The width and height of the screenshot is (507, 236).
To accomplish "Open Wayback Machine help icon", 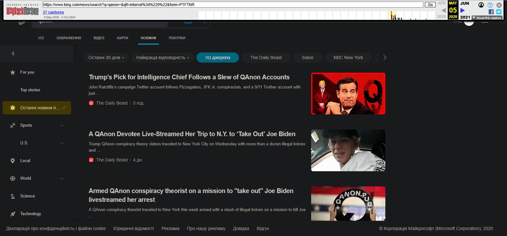I will [490, 5].
